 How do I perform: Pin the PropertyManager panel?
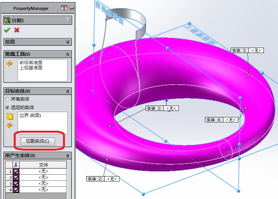coord(71,8)
